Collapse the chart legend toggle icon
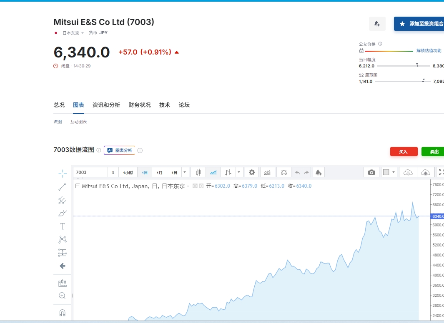 point(77,186)
